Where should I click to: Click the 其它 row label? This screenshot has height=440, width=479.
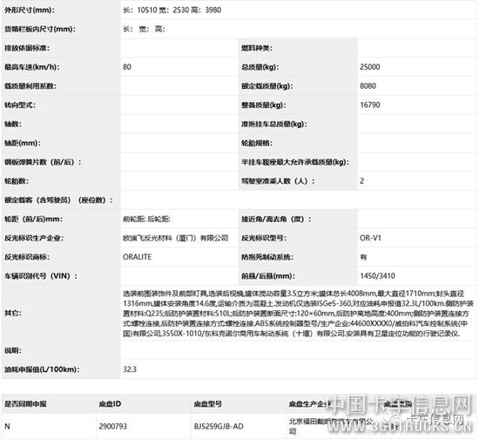[x=13, y=313]
